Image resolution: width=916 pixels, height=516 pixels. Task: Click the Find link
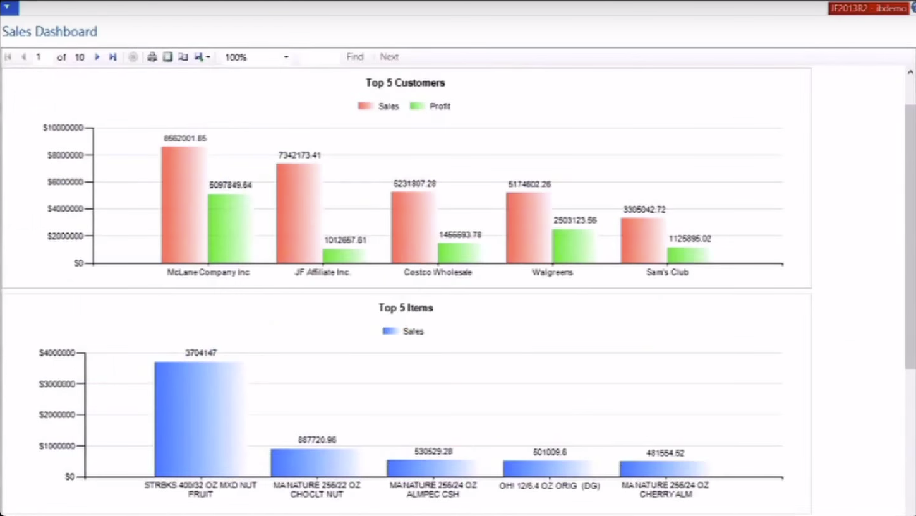click(x=355, y=57)
